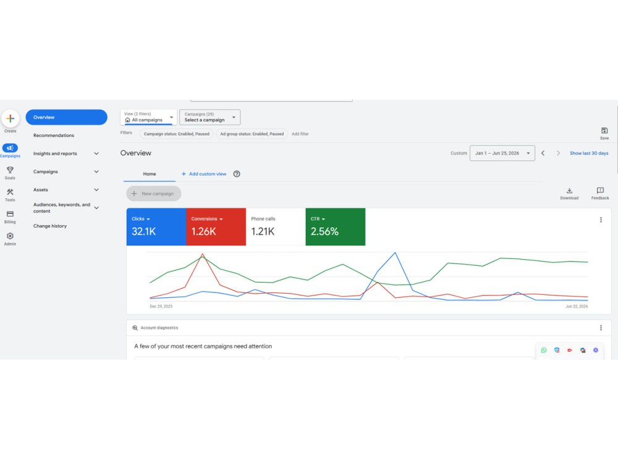
Task: Open the Campaigns megaphone icon
Action: (x=11, y=148)
